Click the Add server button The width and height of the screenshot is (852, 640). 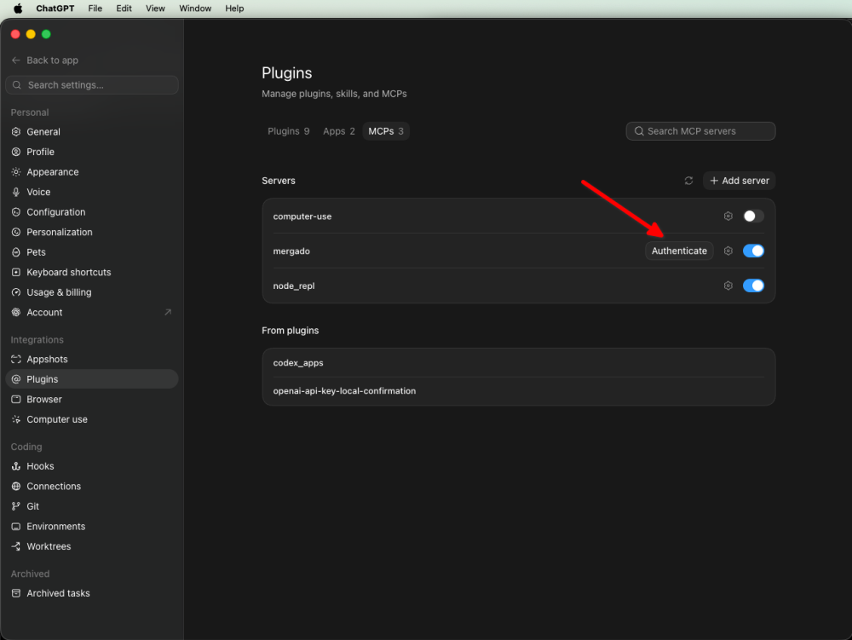click(739, 181)
